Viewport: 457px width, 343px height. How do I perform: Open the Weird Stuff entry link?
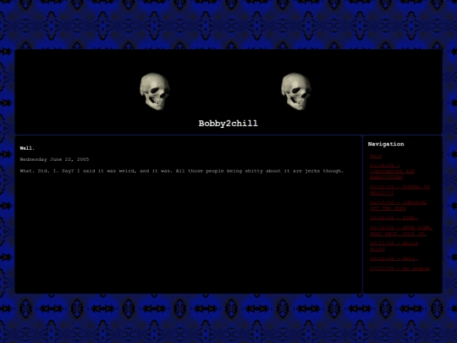(x=394, y=246)
